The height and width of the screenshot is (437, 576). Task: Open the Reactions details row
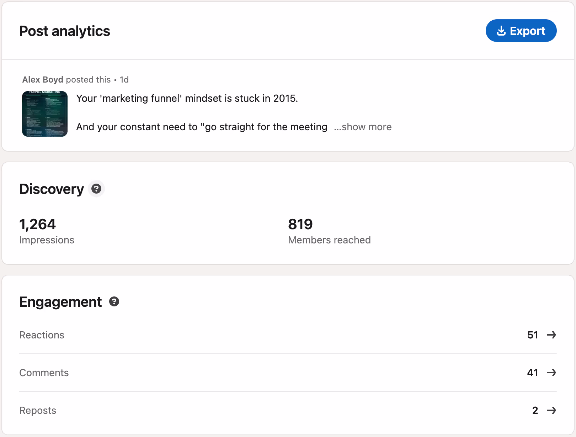(42, 335)
